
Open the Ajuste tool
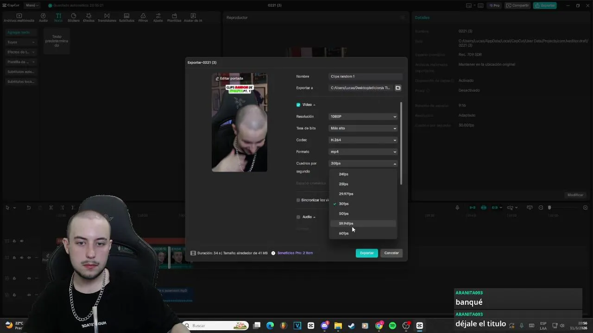(158, 18)
